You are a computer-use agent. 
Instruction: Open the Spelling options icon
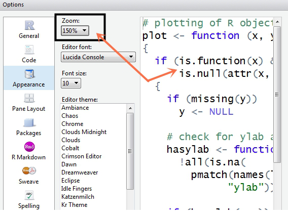click(x=29, y=195)
